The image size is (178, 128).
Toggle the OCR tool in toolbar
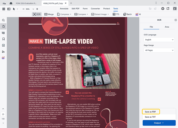[x=37, y=14]
